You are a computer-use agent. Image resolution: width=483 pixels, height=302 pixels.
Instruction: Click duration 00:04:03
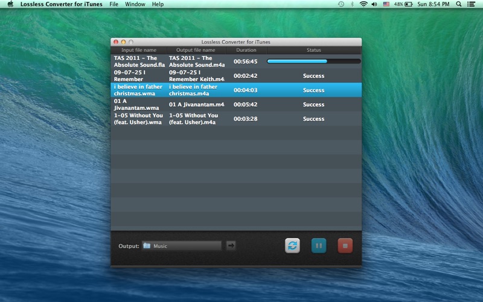(x=246, y=90)
